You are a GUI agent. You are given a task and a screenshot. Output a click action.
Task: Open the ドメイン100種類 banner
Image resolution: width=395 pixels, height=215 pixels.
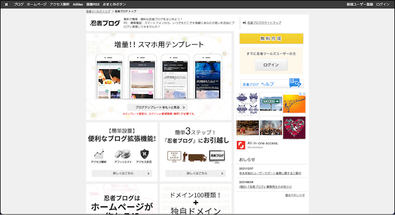(x=196, y=199)
